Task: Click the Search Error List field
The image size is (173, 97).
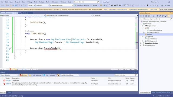Action: coord(125,75)
